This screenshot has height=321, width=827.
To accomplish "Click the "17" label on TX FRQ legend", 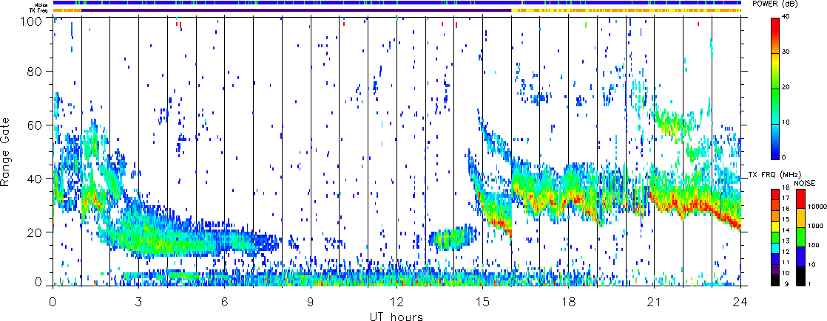I will [x=786, y=198].
